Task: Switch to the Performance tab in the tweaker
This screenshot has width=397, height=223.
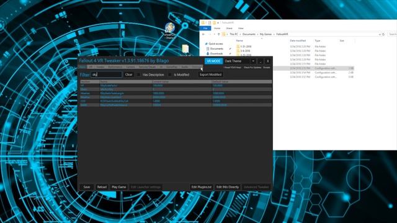Action: (x=115, y=67)
